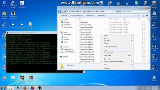Viewport: 160px width, 90px height.
Task: Open the Enterprise Manager desktop icon
Action: click(154, 4)
